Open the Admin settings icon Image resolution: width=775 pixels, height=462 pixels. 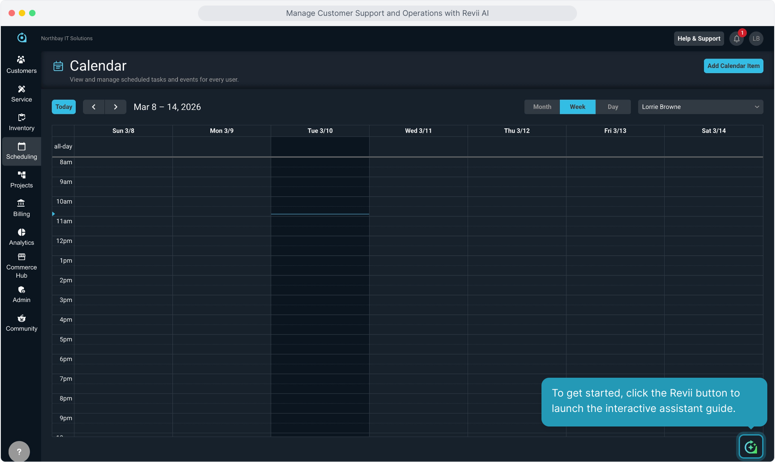21,290
